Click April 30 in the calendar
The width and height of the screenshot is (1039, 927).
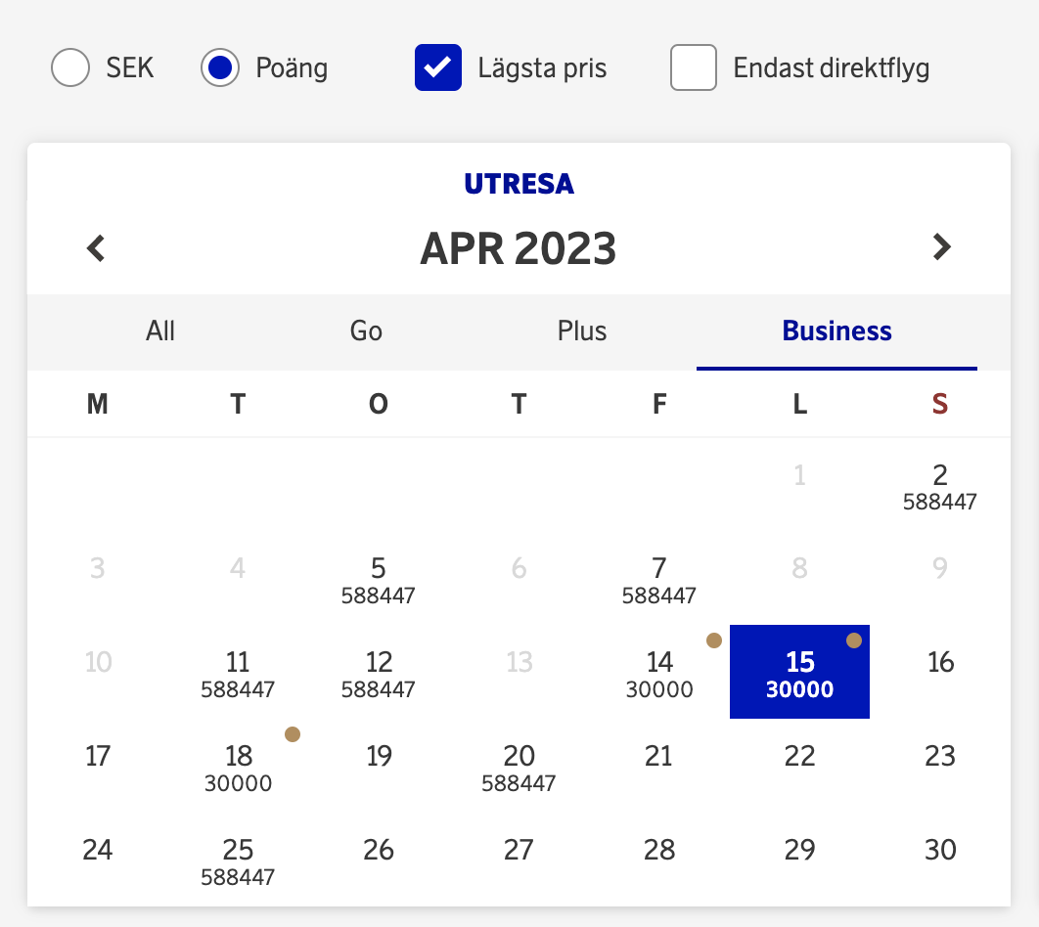pyautogui.click(x=940, y=851)
